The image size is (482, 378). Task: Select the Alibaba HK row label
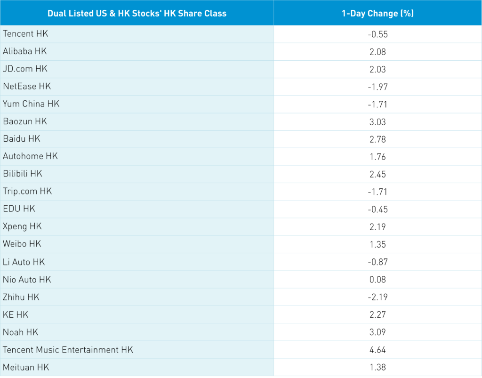point(25,51)
